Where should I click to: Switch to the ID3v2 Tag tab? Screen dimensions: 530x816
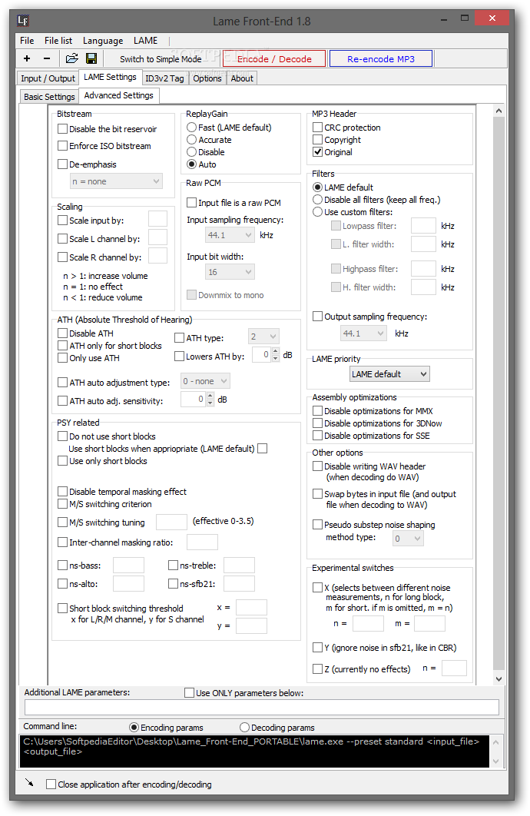(164, 78)
